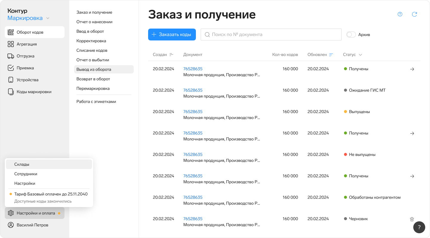Screen dimensions: 430x238
Task: Select the Приемка checkbox icon in the sidebar
Action: pos(11,68)
